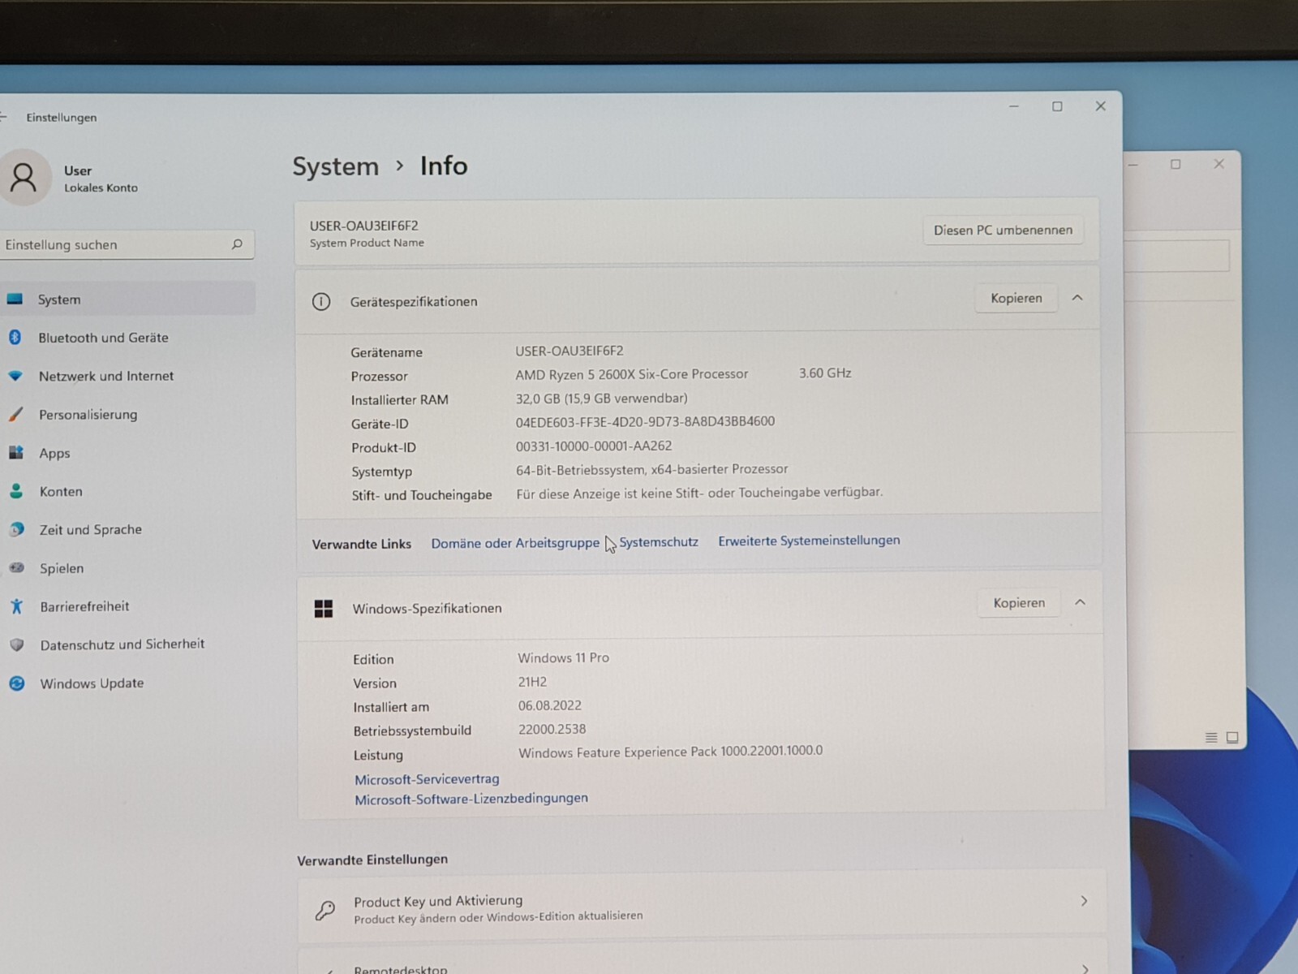Open Personalisierung settings
1298x974 pixels.
(x=88, y=415)
